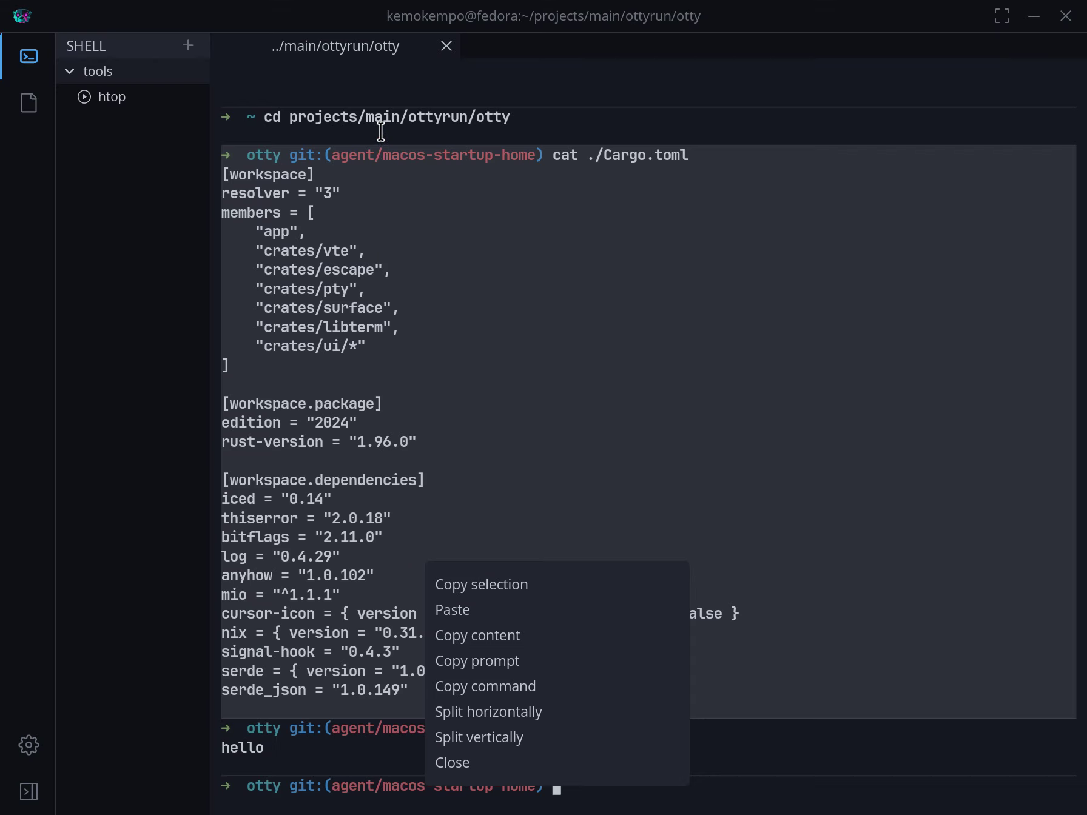The height and width of the screenshot is (815, 1087).
Task: Click the '"app",' member line
Action: (280, 232)
